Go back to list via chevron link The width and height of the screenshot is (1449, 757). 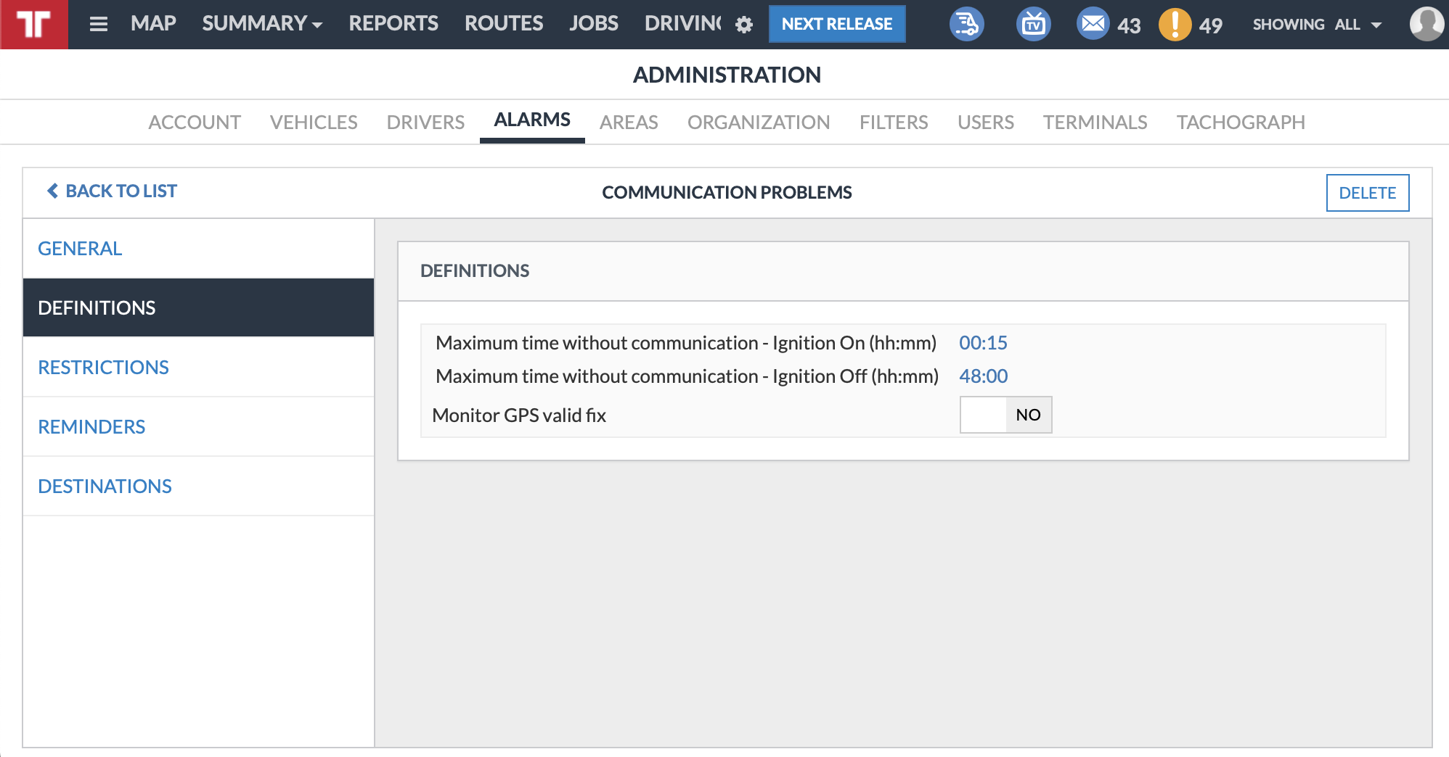(x=112, y=191)
